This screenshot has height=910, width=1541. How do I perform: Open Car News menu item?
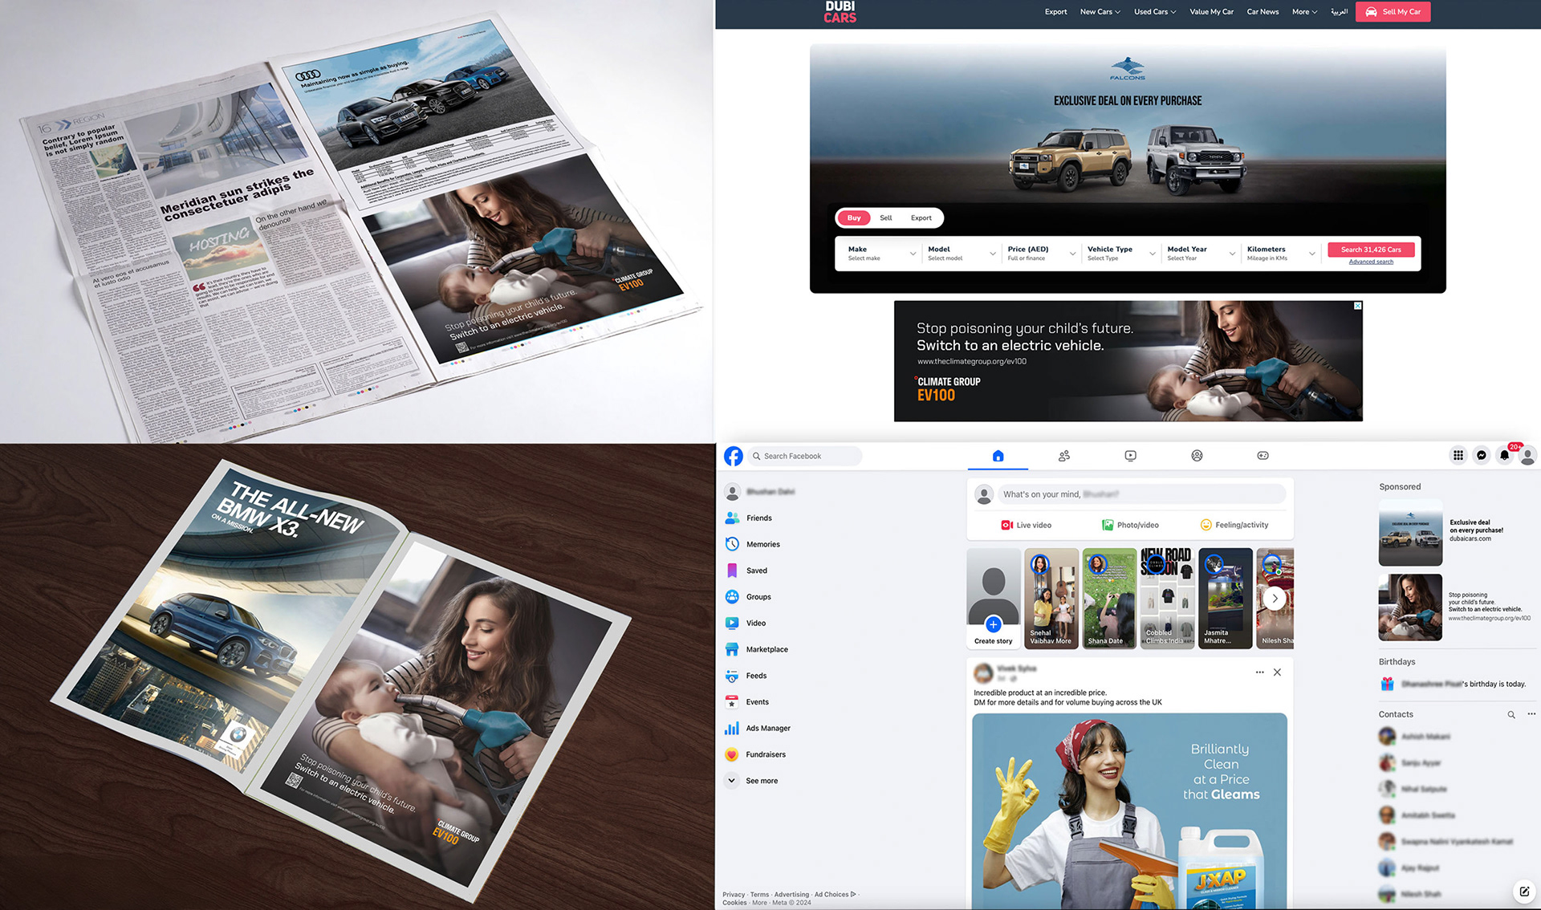1262,12
